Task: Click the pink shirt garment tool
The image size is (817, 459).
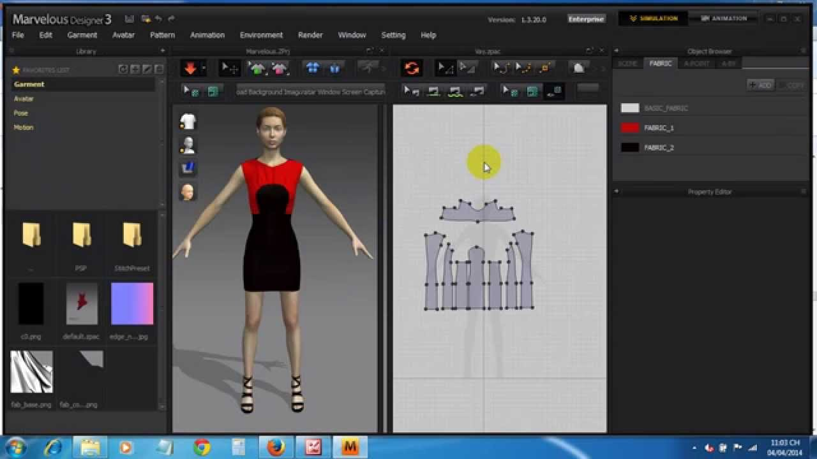Action: 279,68
